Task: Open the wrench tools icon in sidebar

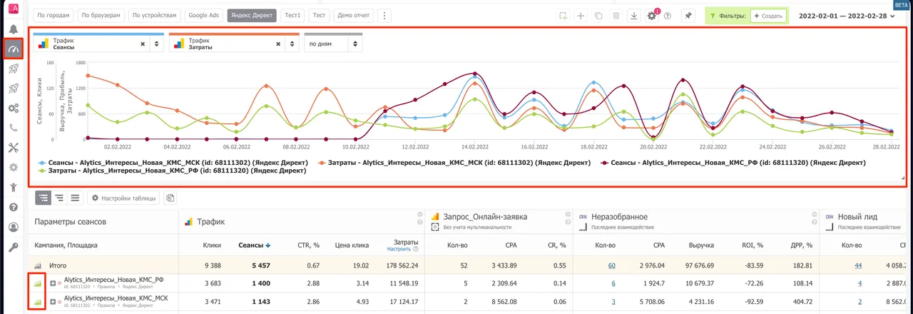Action: point(14,148)
